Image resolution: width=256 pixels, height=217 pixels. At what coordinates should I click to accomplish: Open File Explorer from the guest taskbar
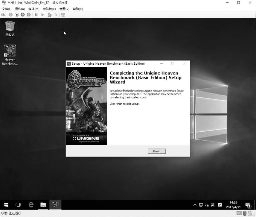point(43,205)
